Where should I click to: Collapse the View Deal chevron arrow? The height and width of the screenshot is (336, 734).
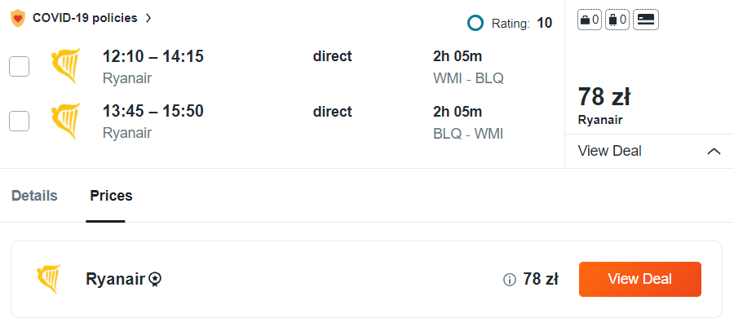(714, 152)
